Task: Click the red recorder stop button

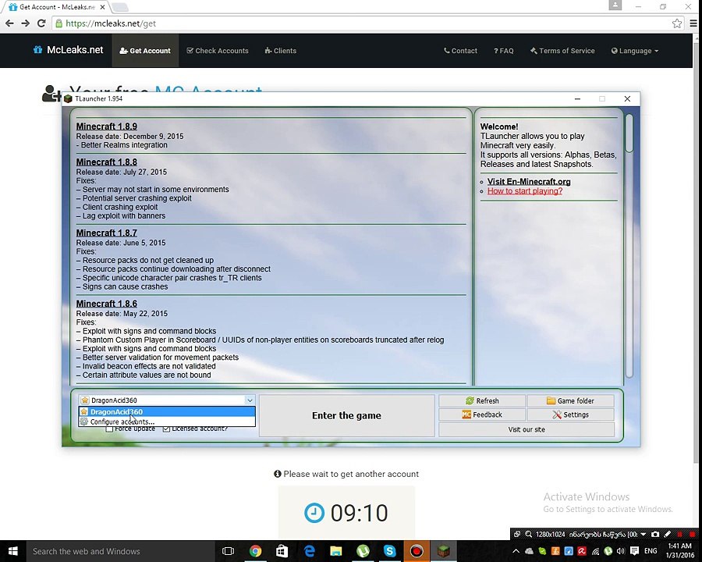Action: point(692,534)
